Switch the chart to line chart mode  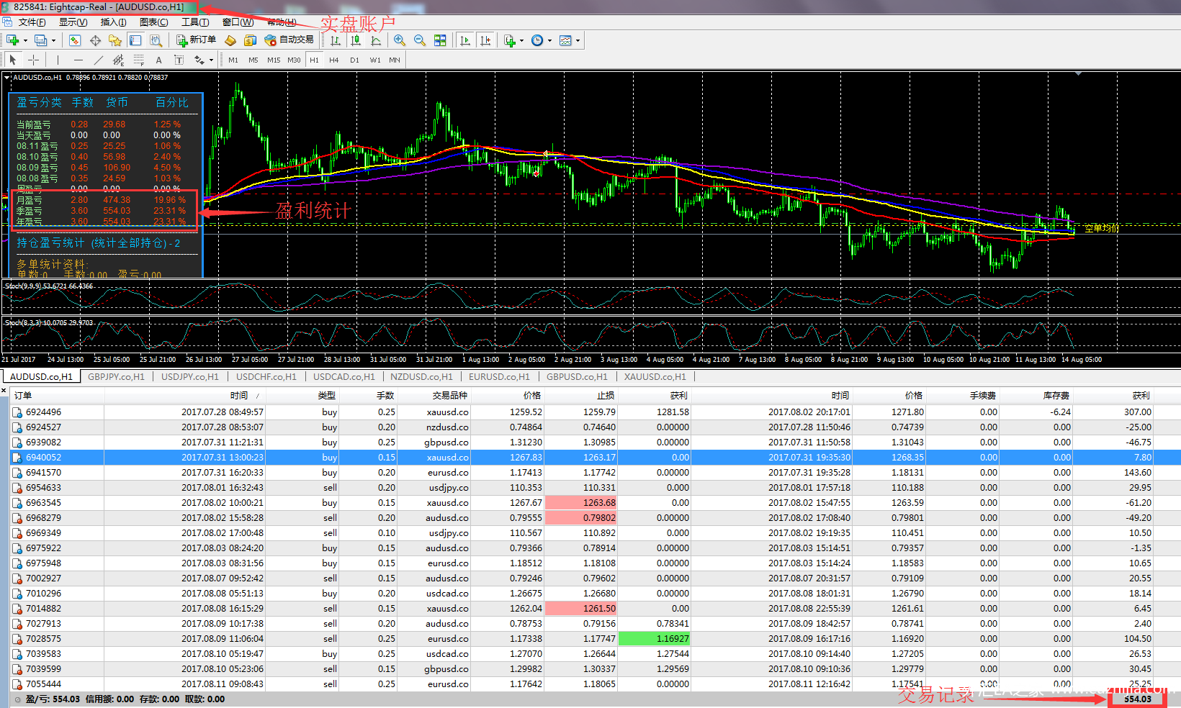click(376, 40)
